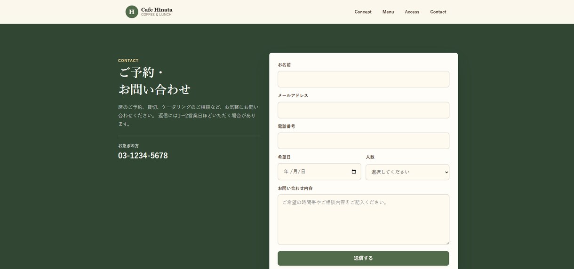Open the Concept nav link
Viewport: 574px width, 269px height.
363,12
